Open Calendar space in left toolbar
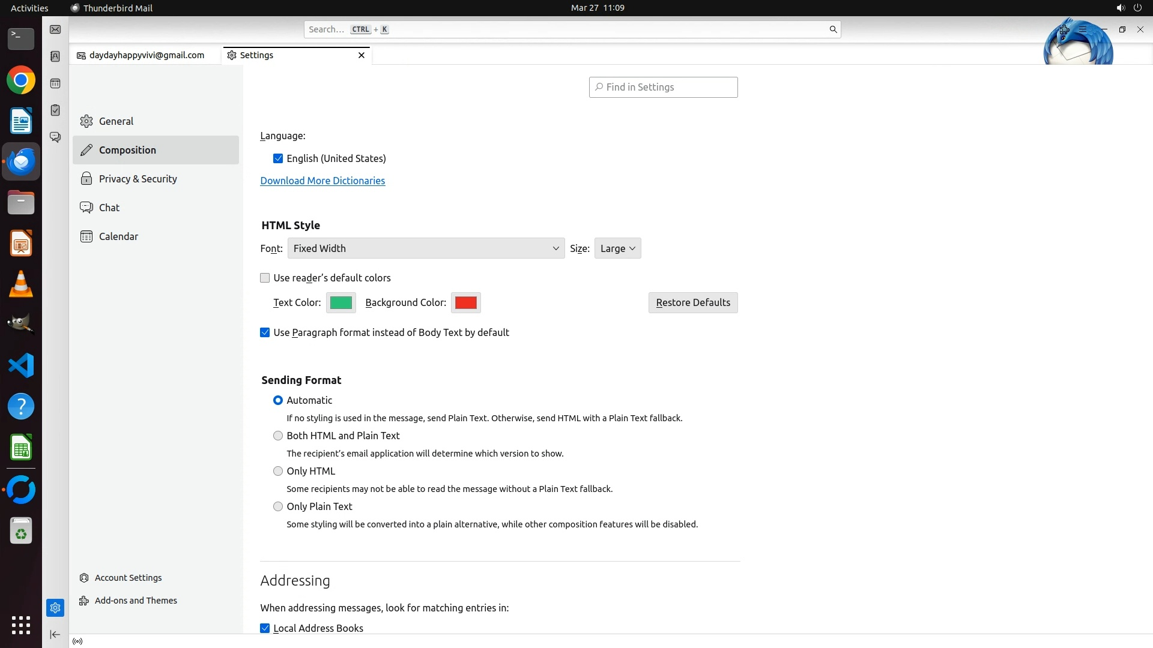Image resolution: width=1153 pixels, height=648 pixels. pyautogui.click(x=55, y=83)
